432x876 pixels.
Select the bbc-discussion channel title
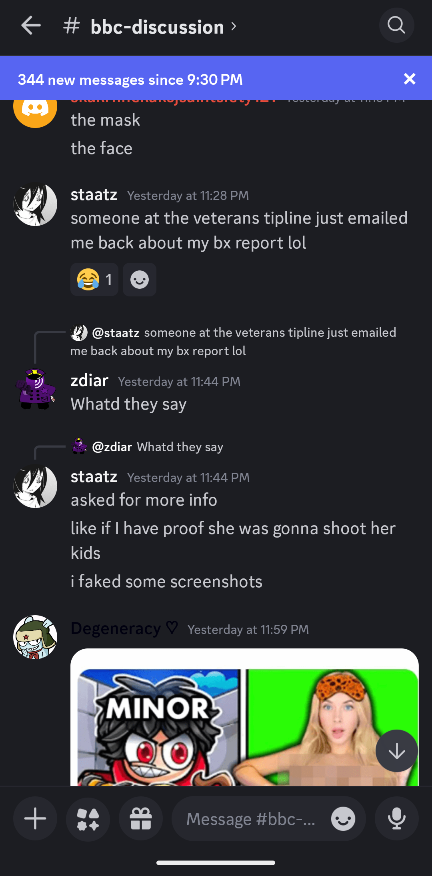point(157,27)
